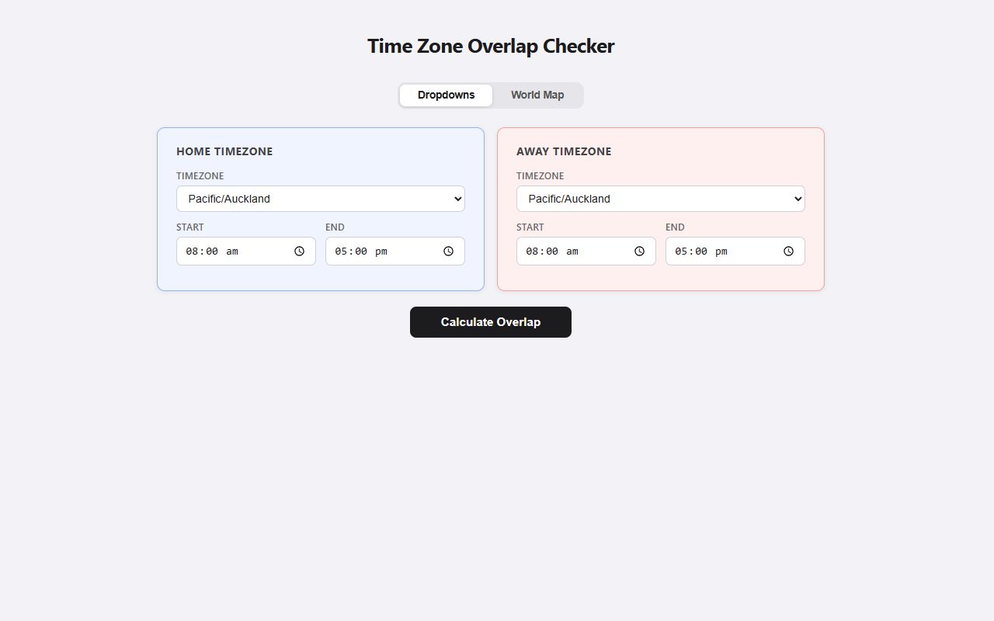Image resolution: width=994 pixels, height=621 pixels.
Task: Click the chevron on the Away timezone selector
Action: point(798,199)
